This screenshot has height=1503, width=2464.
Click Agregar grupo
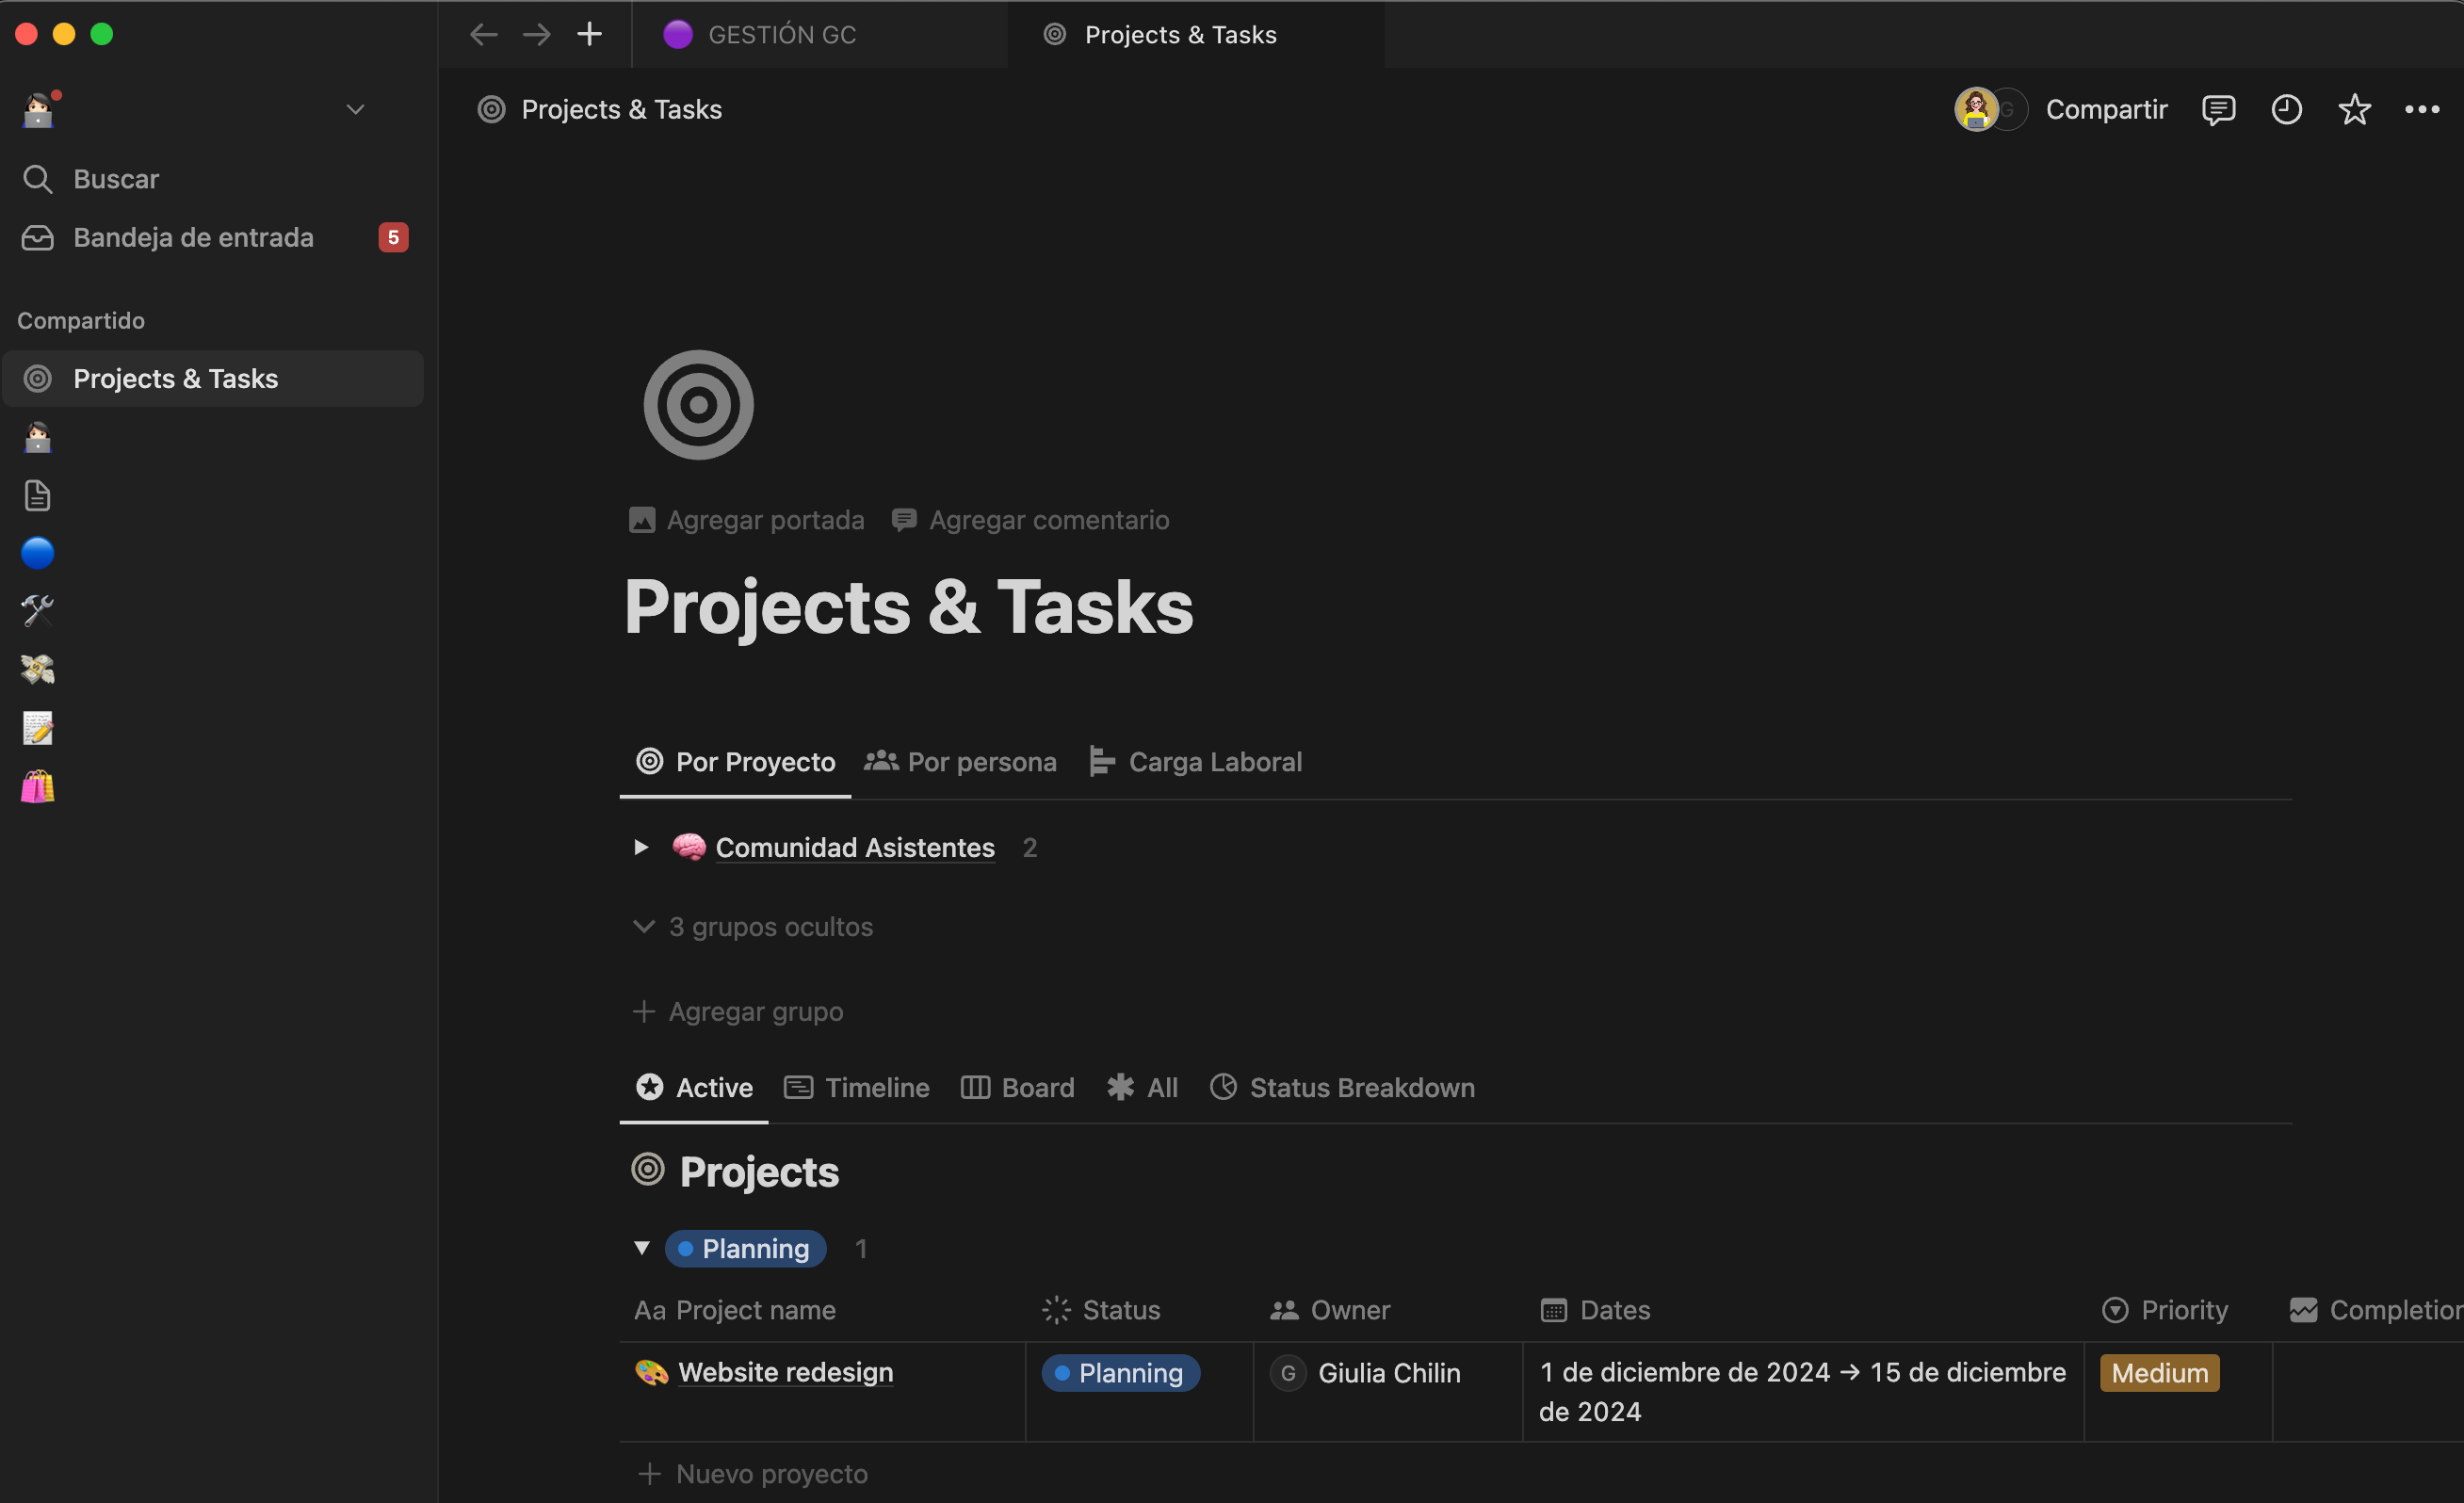pos(738,1011)
